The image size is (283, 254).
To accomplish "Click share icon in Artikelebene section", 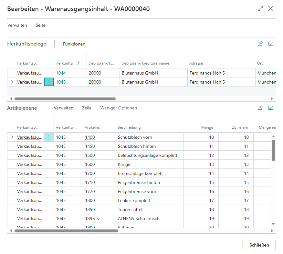I will 260,108.
